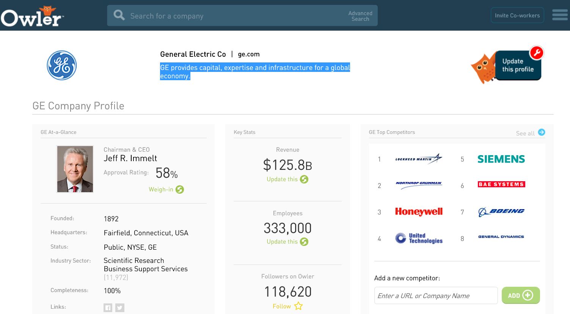Open the hamburger menu
Viewport: 570px width, 314px height.
pos(560,15)
